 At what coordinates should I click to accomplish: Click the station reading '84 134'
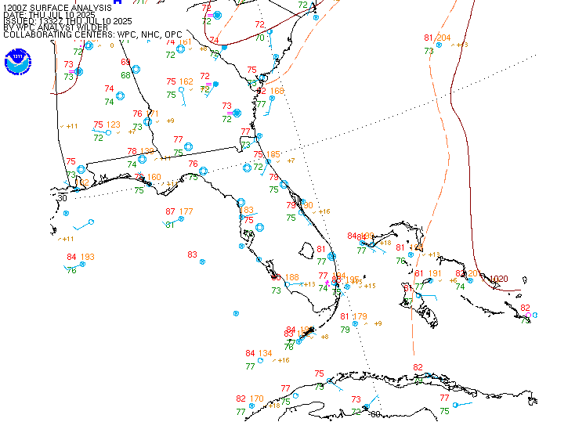[x=259, y=353]
